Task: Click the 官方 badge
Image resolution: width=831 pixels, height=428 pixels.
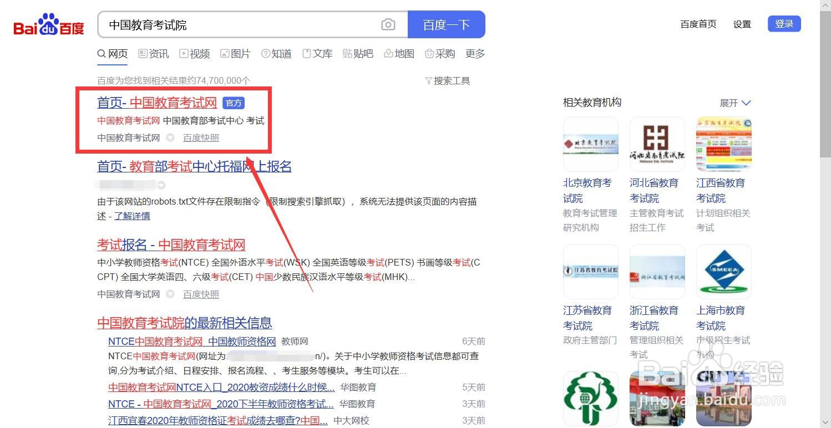Action: [x=234, y=103]
